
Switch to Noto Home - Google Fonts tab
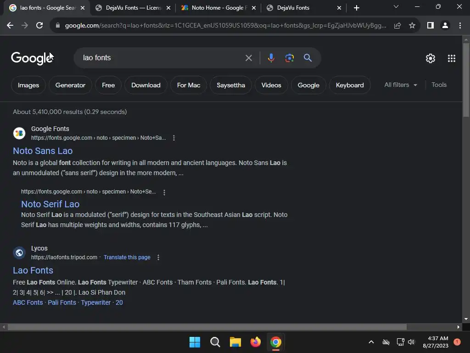(x=219, y=8)
